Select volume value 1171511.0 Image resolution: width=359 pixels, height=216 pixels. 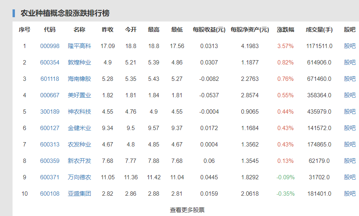tap(319, 46)
